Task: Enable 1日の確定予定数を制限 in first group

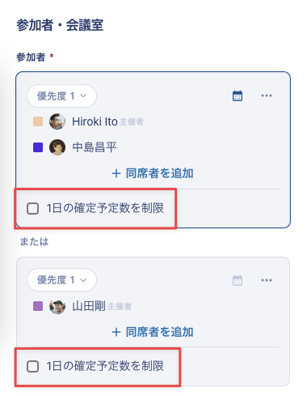Action: point(32,208)
